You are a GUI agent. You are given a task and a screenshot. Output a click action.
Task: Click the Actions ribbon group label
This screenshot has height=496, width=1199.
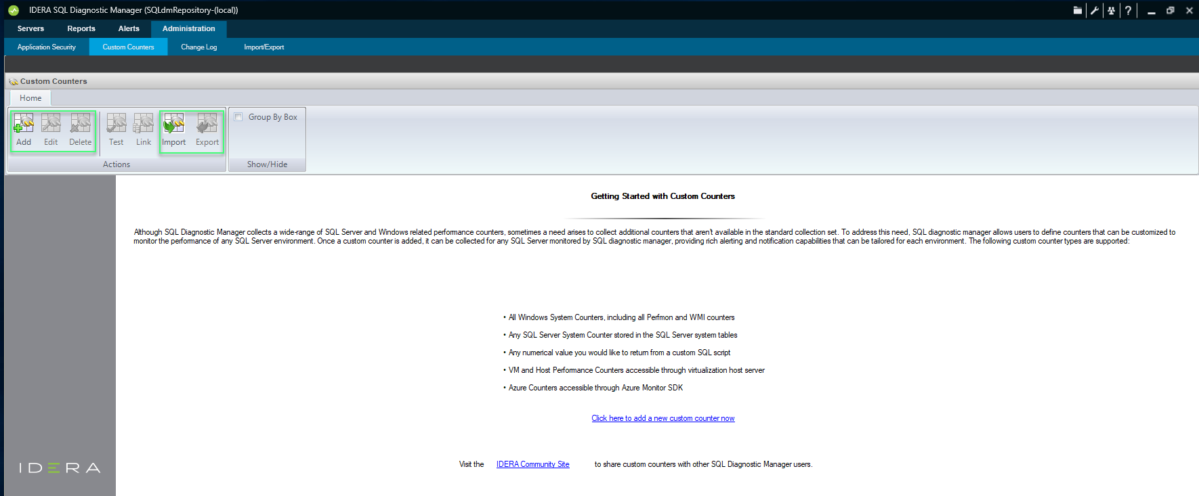point(117,164)
